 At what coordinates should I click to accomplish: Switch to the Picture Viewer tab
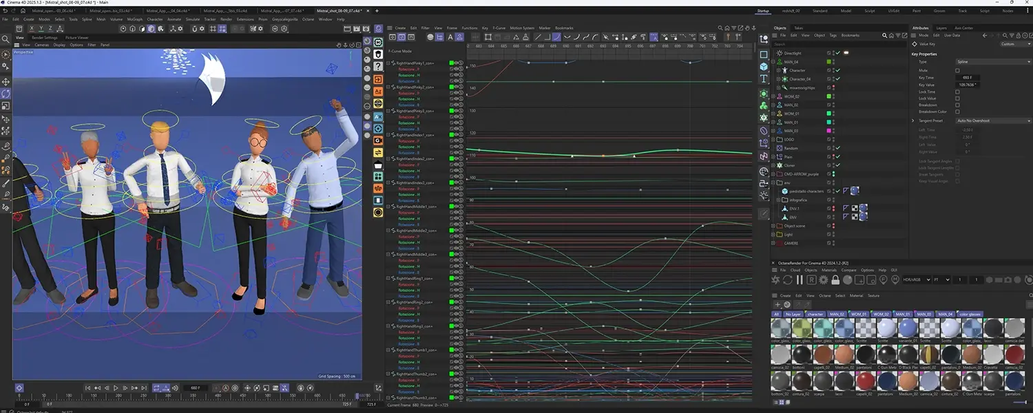(x=77, y=38)
